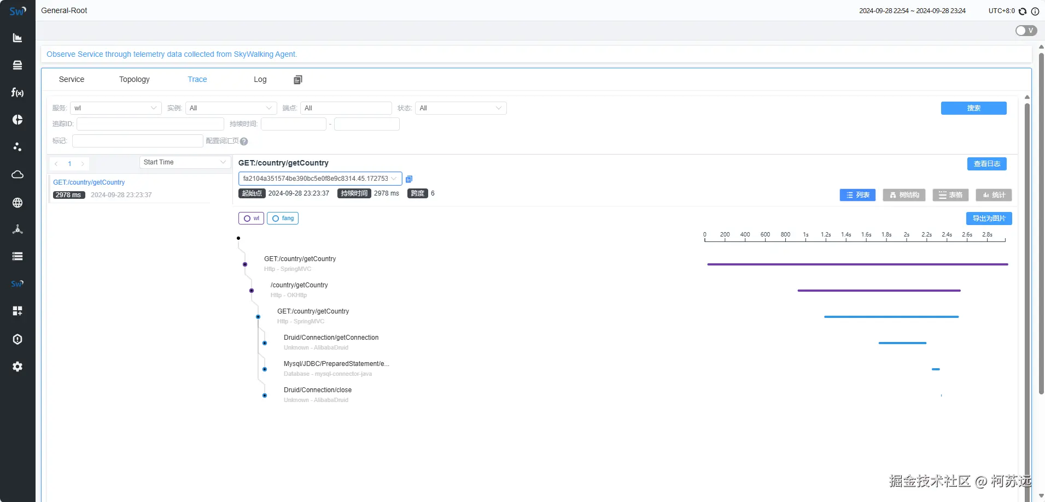Open the settings gear sidebar icon

(17, 367)
